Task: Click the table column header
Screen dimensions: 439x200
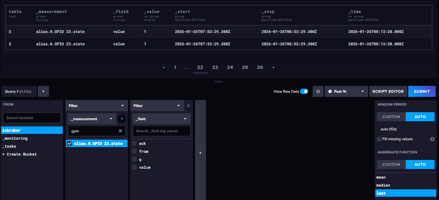Action: tap(15, 12)
